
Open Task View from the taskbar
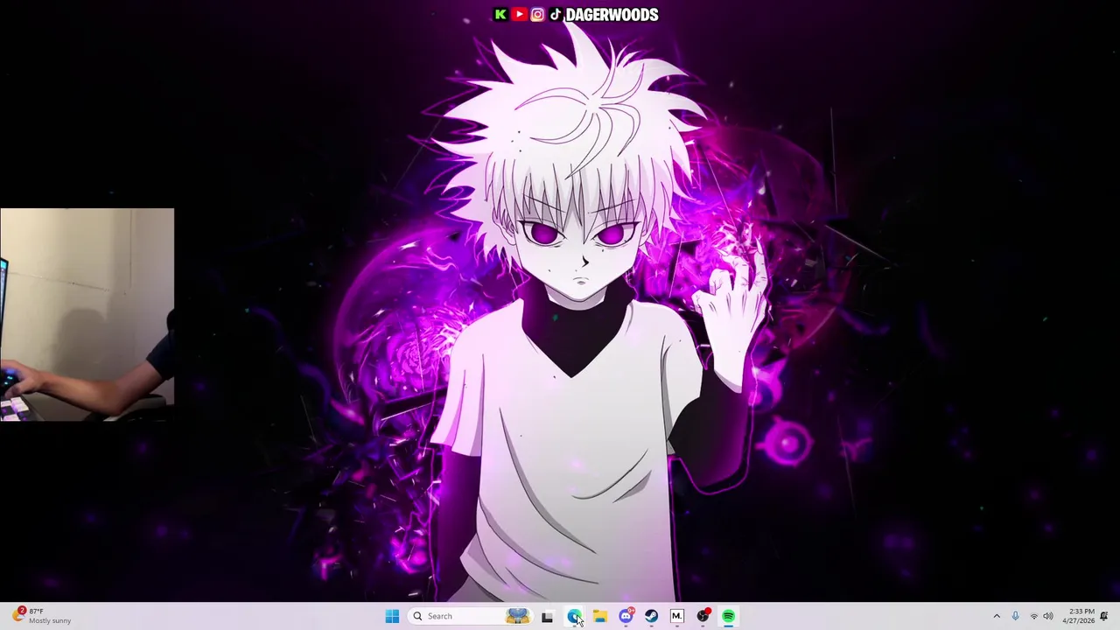547,616
